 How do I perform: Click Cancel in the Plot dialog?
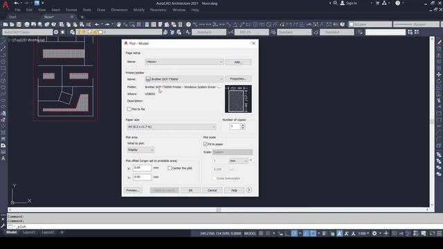pyautogui.click(x=213, y=190)
